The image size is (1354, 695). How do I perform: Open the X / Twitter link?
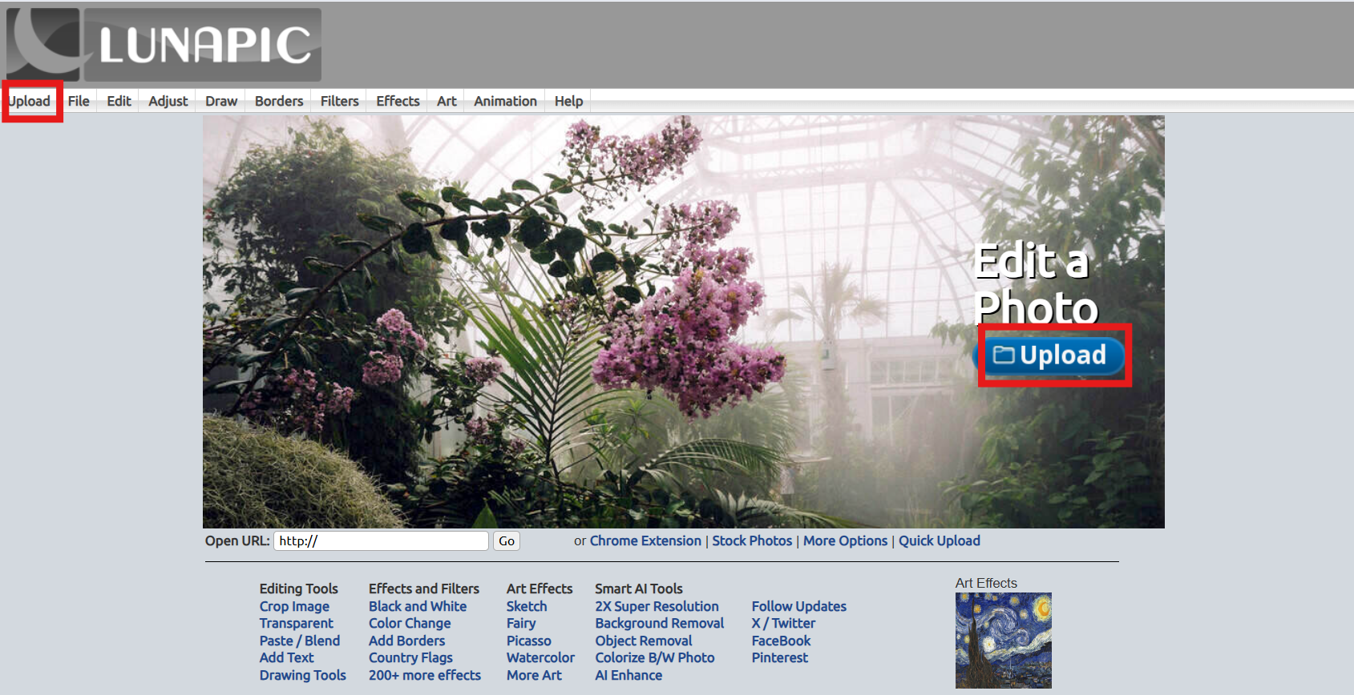[784, 624]
